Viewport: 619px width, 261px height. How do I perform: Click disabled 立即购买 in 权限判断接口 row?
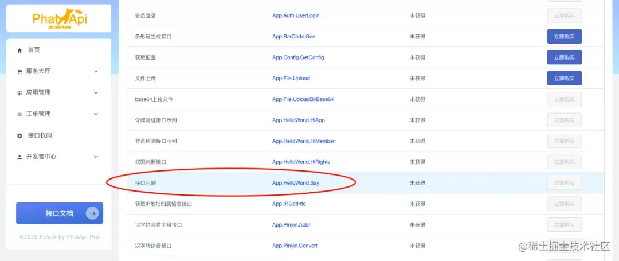(x=564, y=162)
